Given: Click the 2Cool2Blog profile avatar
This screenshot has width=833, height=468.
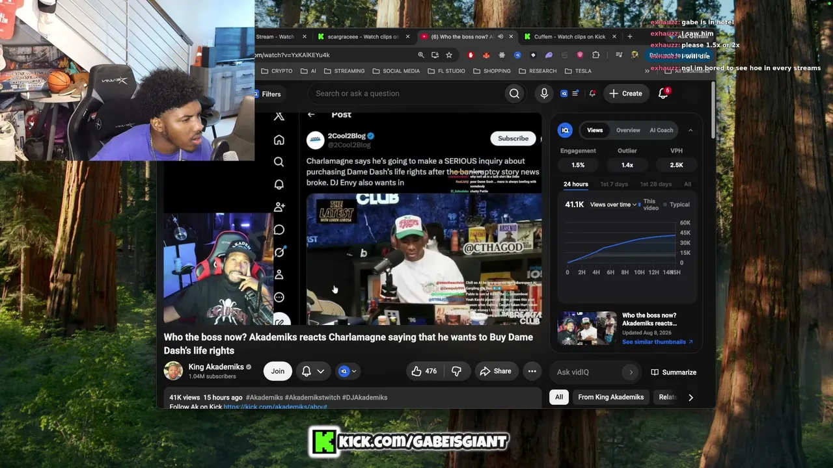Looking at the screenshot, I should (x=316, y=140).
